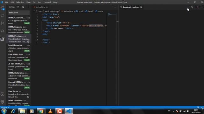The image size is (204, 114).
Task: Install the HTML Snippets extension
Action: point(27,32)
